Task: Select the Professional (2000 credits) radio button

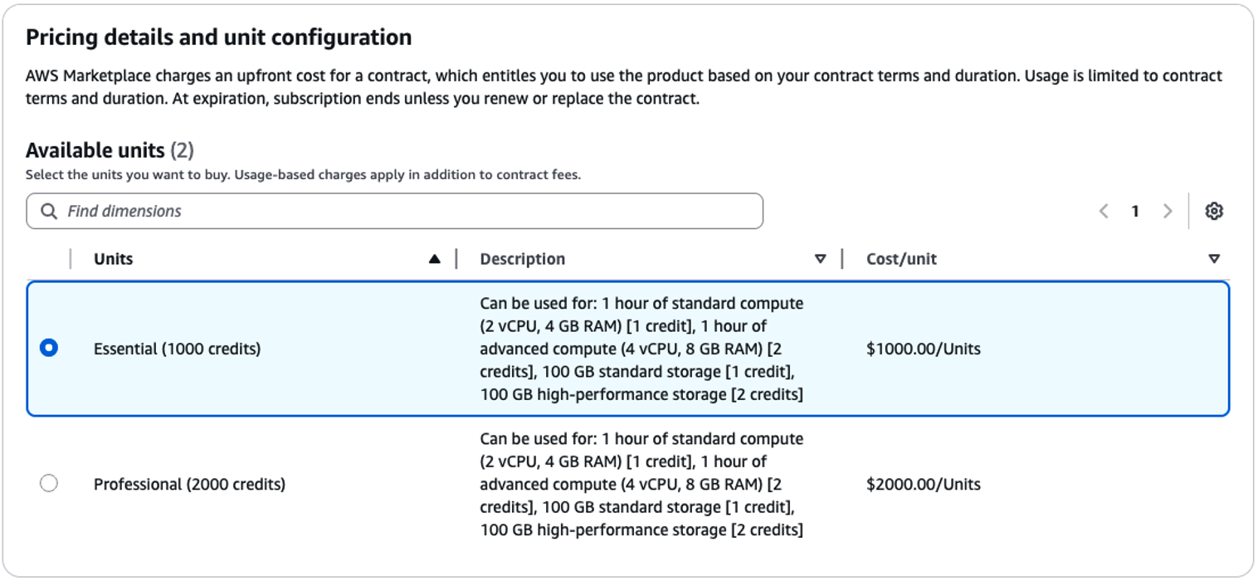Action: coord(49,482)
